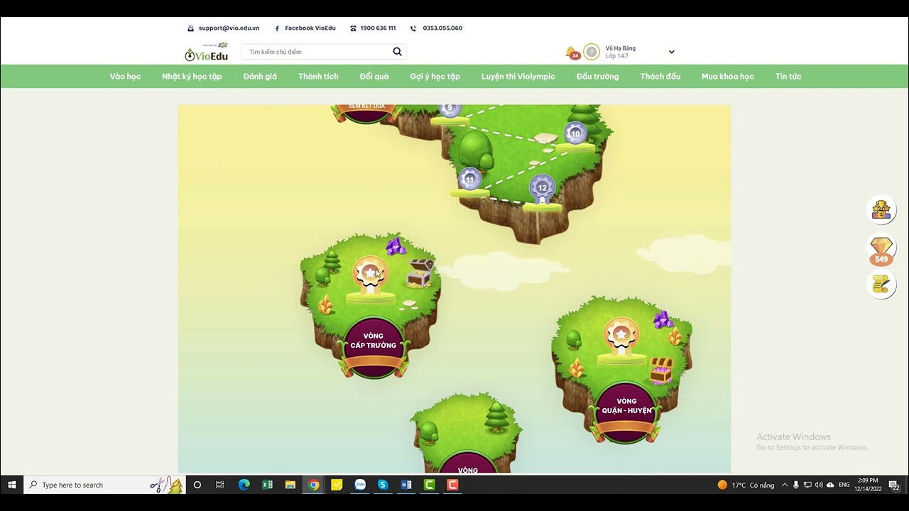Image resolution: width=909 pixels, height=511 pixels.
Task: Click the search magnifier icon
Action: (x=397, y=52)
